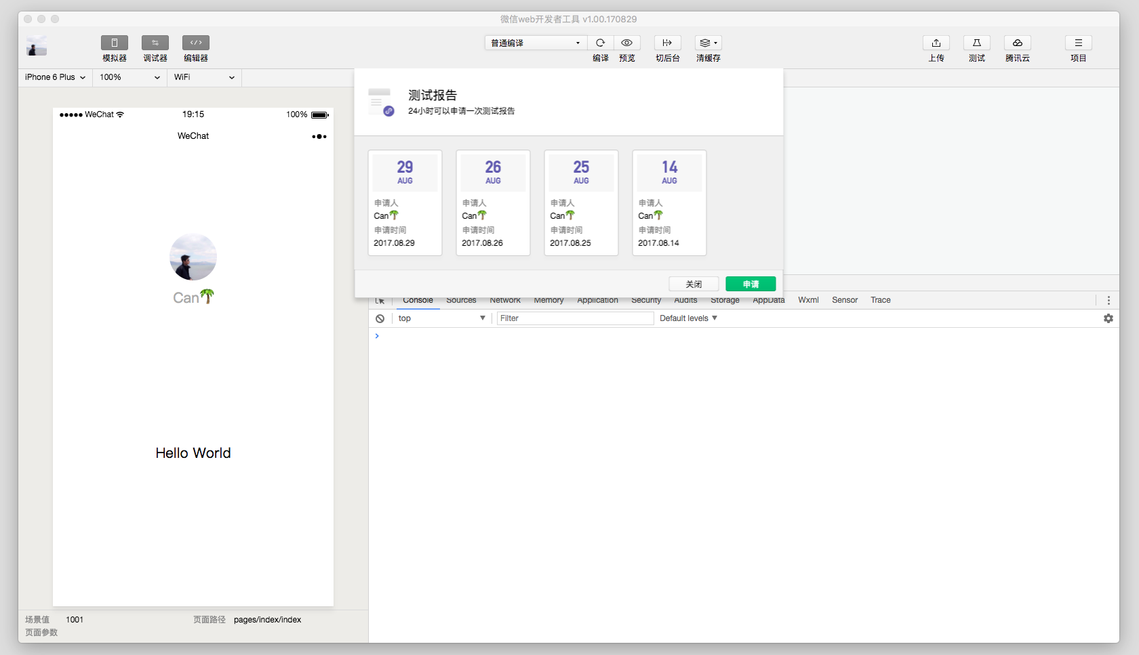Open the clear cache layers icon
Screen dimensions: 1139x655
tap(708, 43)
